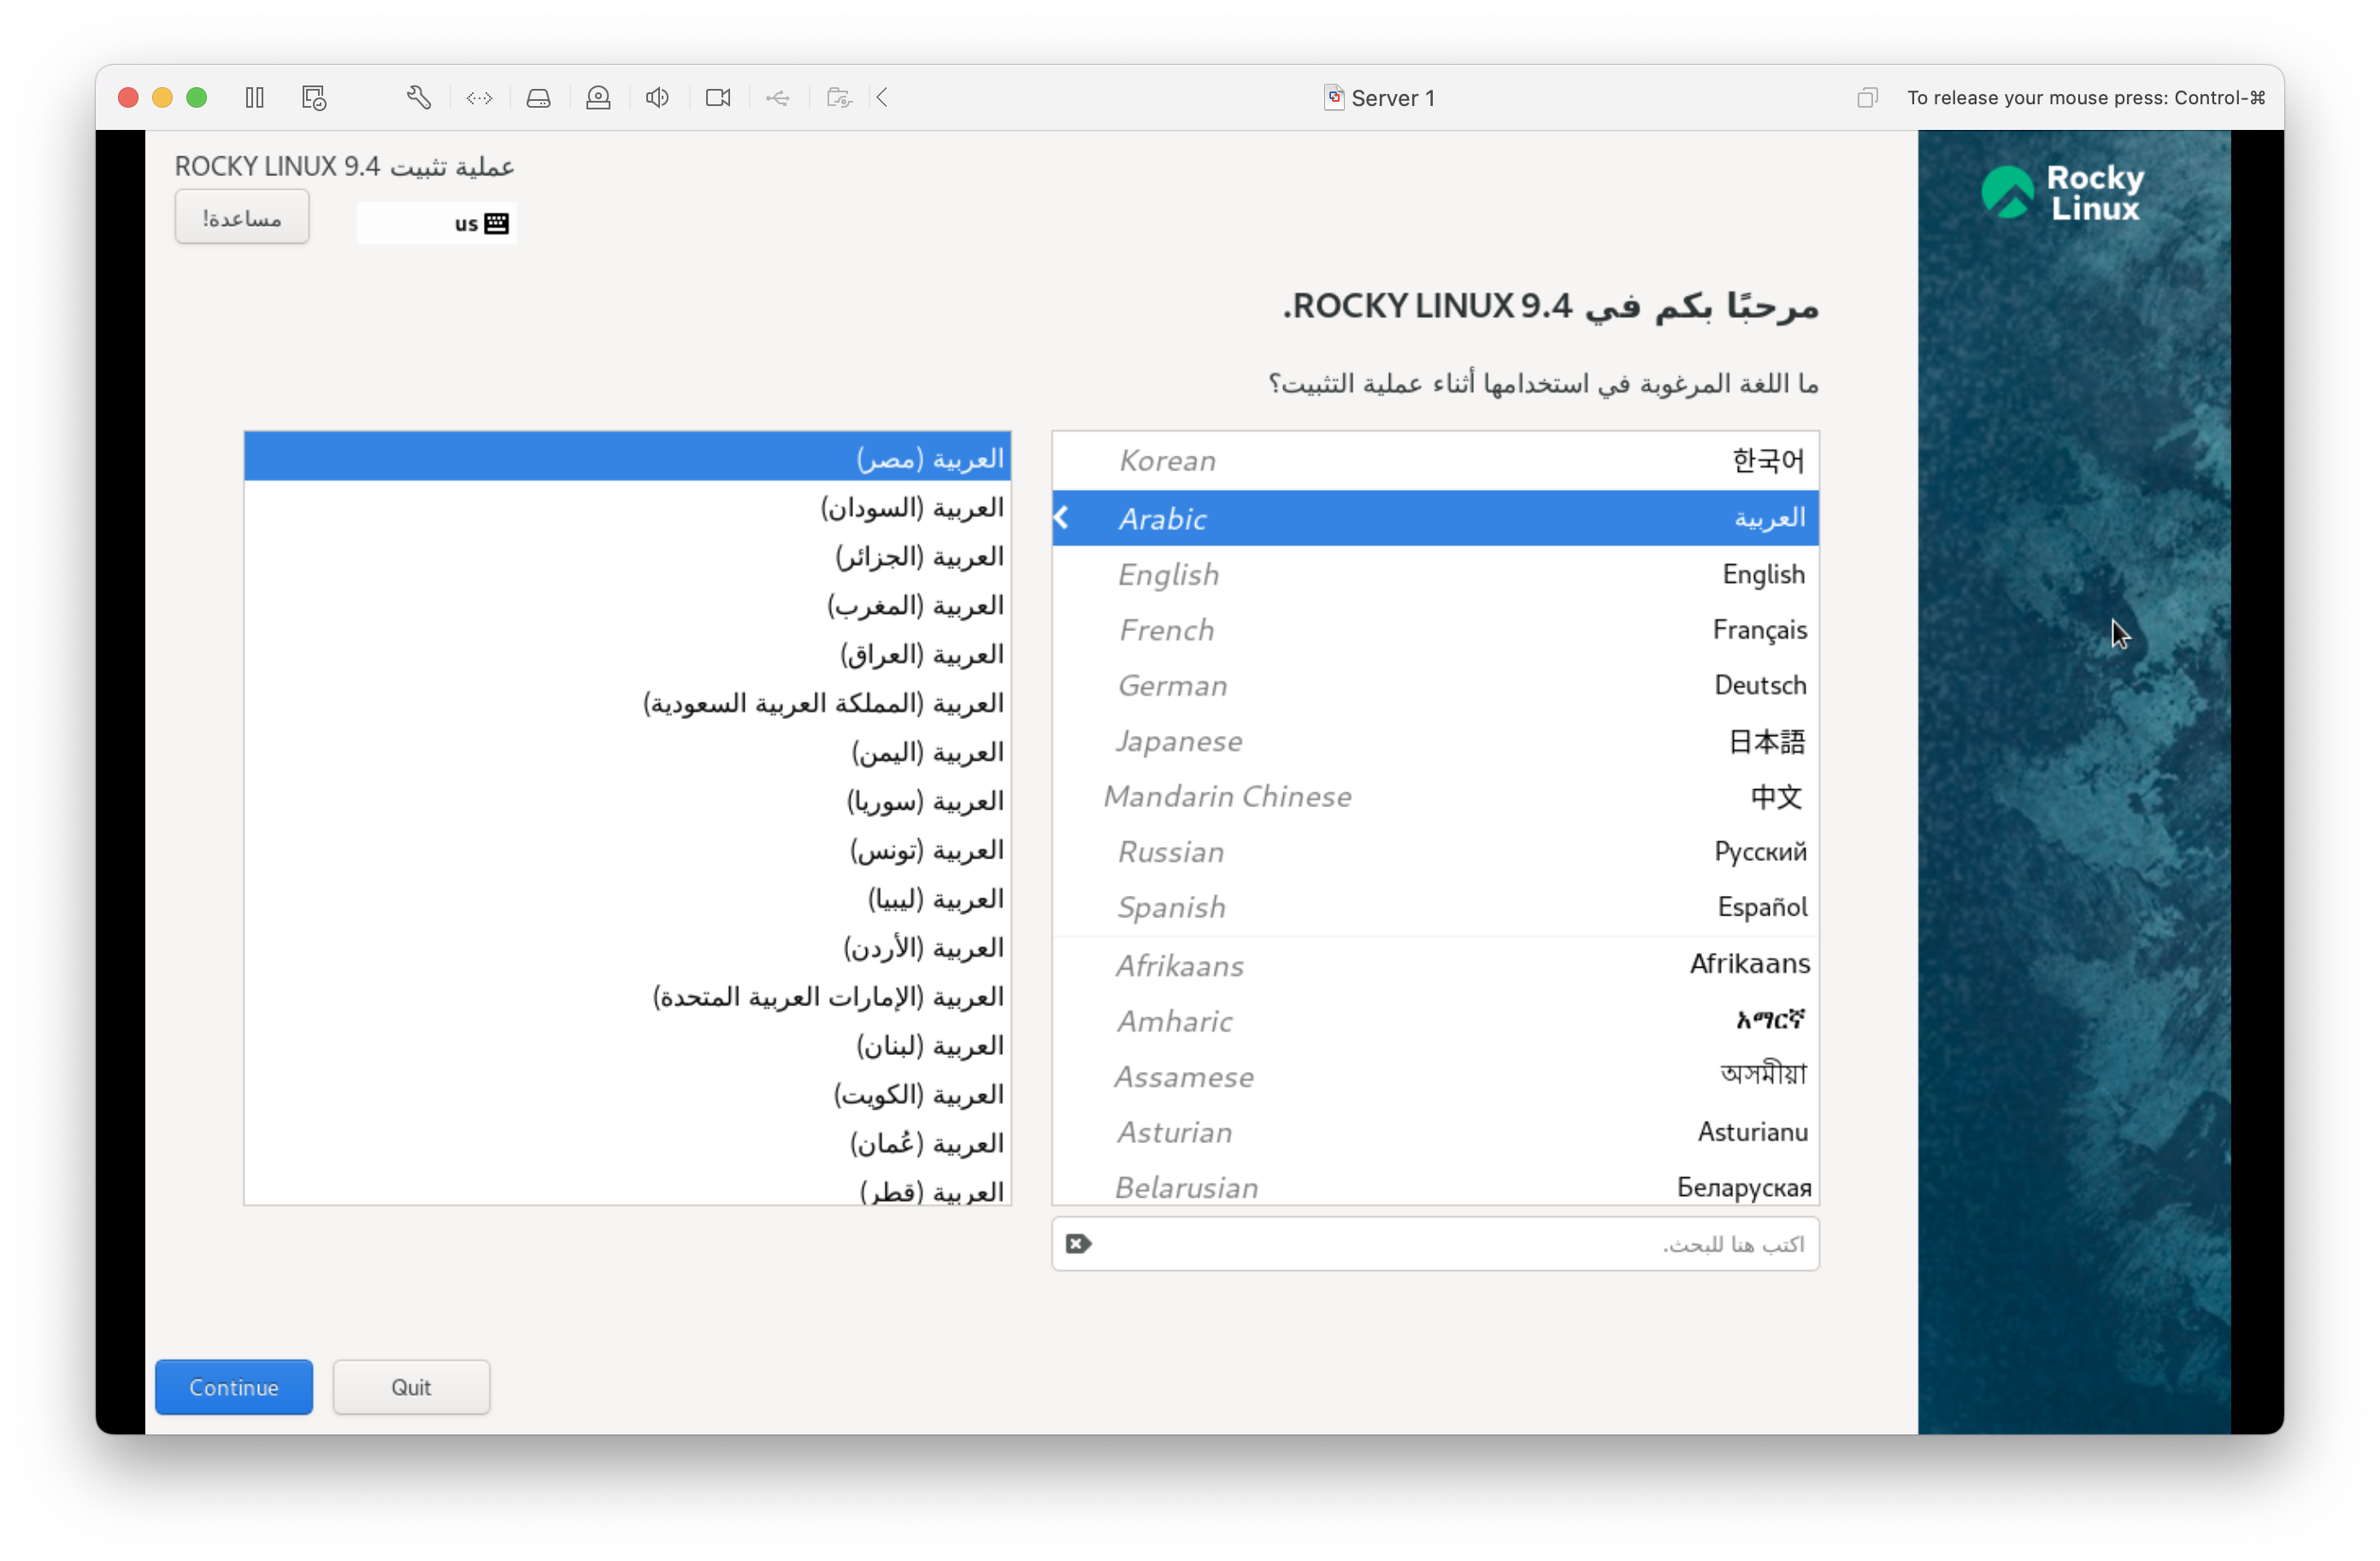Screen dimensions: 2380x1561
Task: Select locale العربية (سوريا)
Action: 627,801
